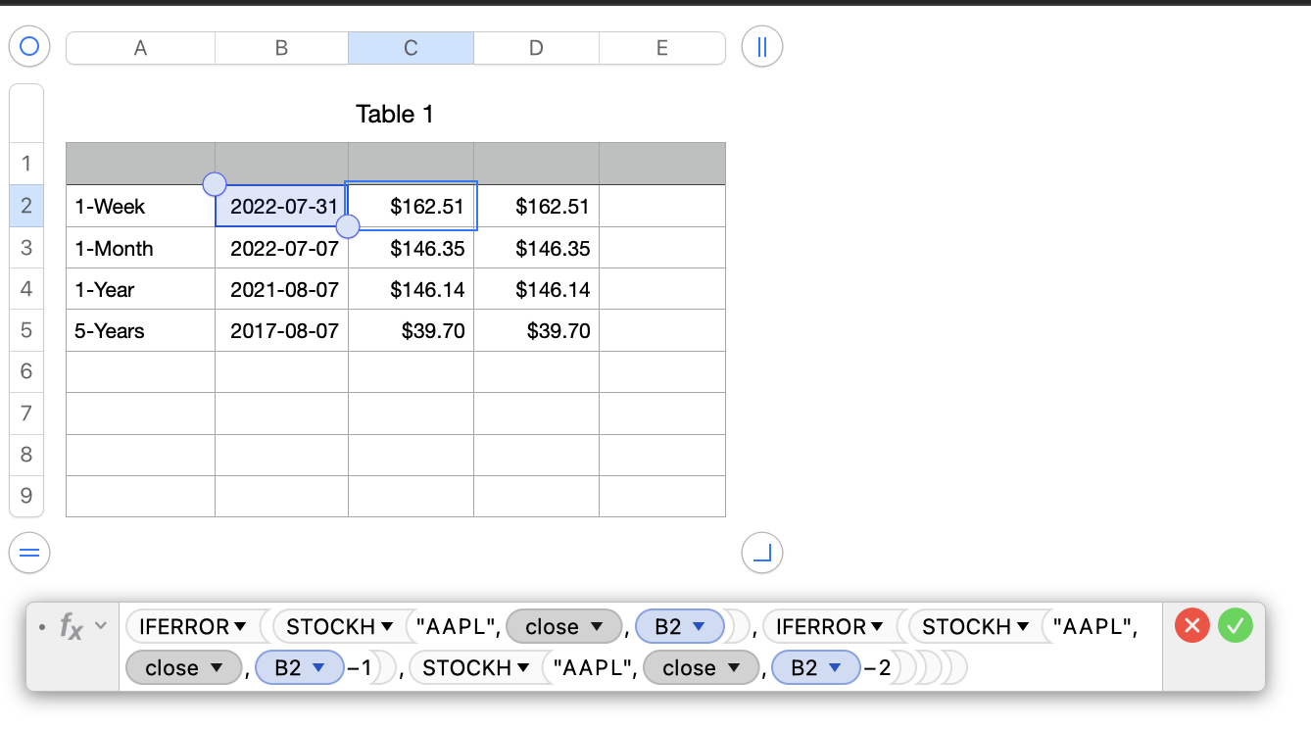The image size is (1311, 729).
Task: Cancel formula editing with the red X
Action: point(1191,625)
